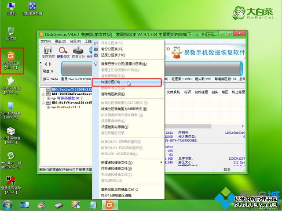Click 保存更改 toolbar icon
The image size is (282, 211).
[48, 52]
